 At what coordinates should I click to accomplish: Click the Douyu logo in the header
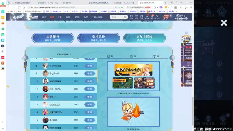[33, 17]
